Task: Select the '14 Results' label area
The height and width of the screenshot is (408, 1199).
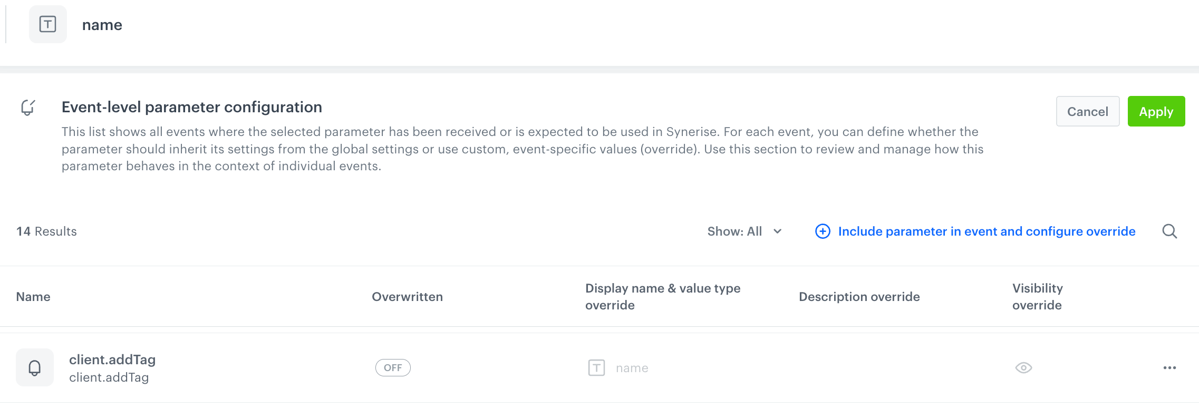Action: click(x=46, y=231)
